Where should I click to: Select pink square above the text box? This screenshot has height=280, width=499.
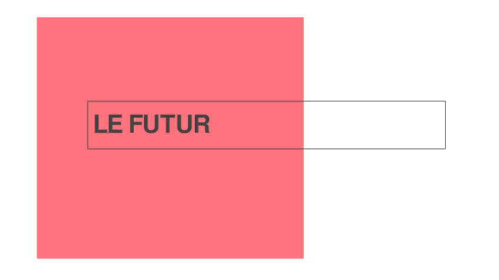tap(169, 59)
